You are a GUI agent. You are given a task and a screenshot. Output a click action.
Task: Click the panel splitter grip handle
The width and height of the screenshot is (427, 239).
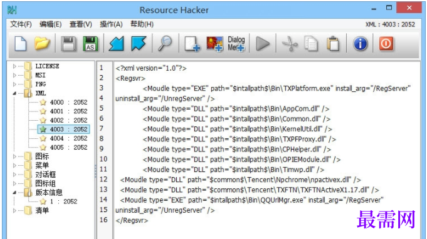[95, 171]
